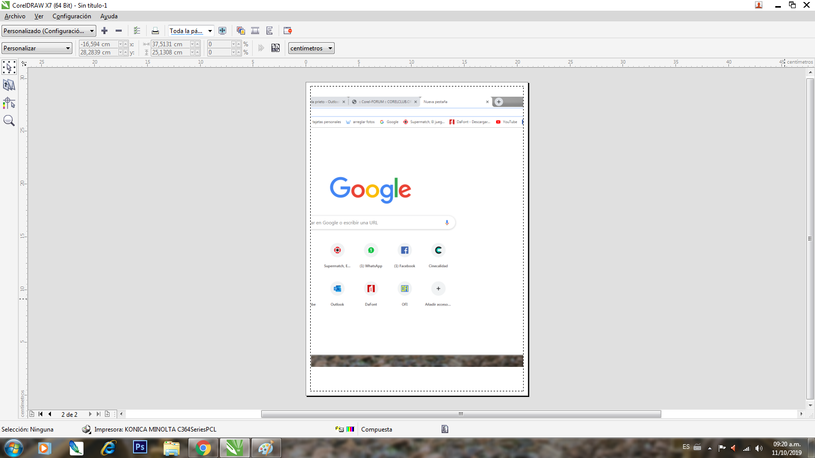Screen dimensions: 815x458
Task: Open Photoshop from the taskbar
Action: [x=140, y=447]
